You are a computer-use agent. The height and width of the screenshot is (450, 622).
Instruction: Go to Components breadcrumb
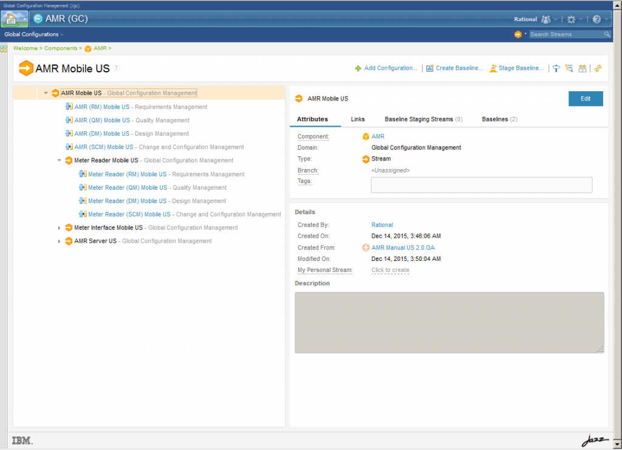coord(61,49)
